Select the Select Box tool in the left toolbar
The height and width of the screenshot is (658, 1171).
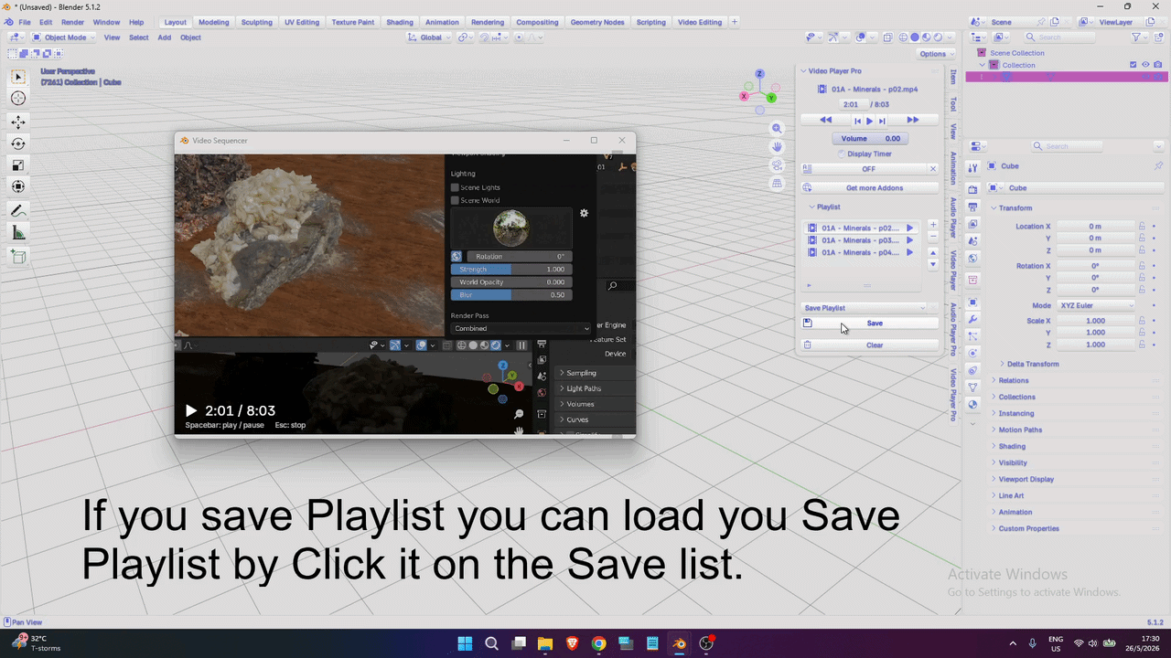[18, 78]
